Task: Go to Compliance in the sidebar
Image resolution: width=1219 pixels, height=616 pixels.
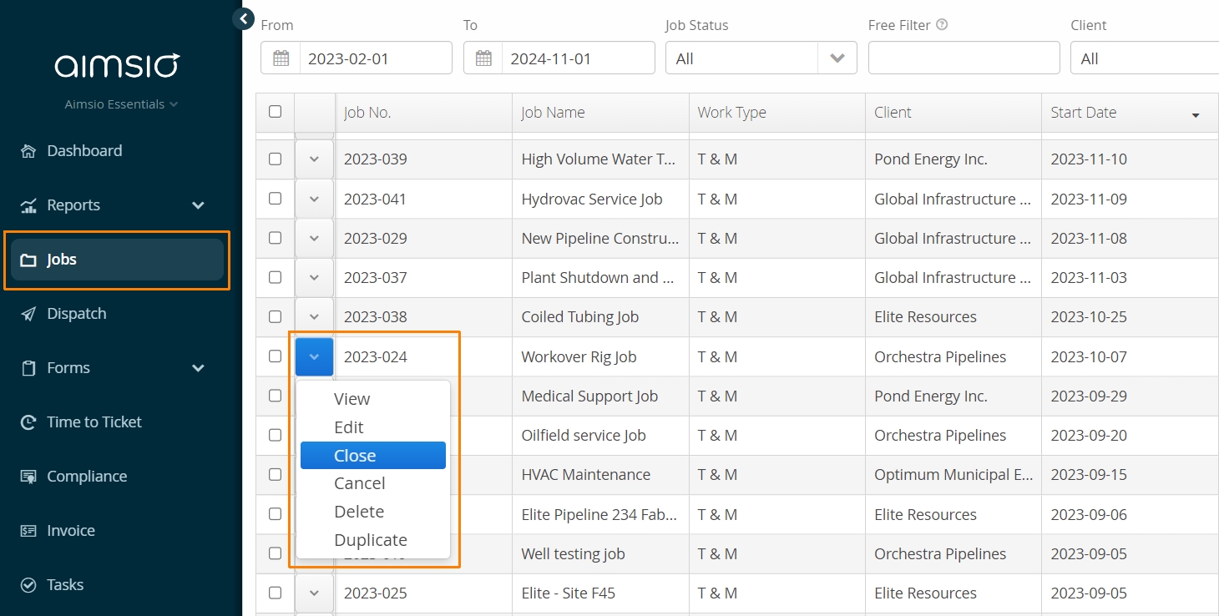Action: click(x=87, y=477)
